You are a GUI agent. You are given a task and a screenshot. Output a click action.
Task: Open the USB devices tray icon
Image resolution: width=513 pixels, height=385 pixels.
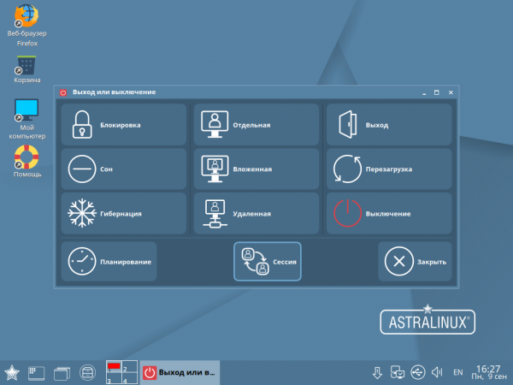417,372
